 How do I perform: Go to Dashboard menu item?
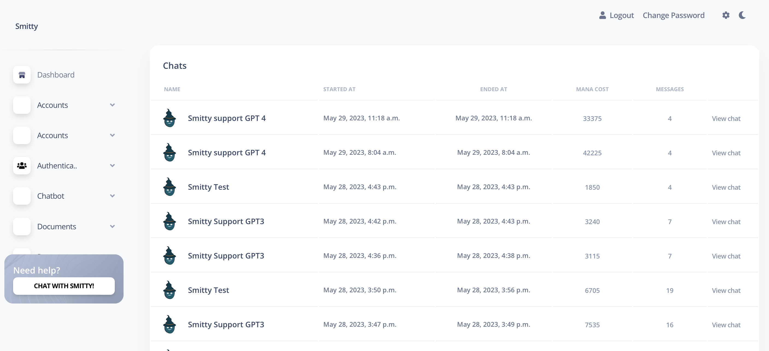point(55,75)
